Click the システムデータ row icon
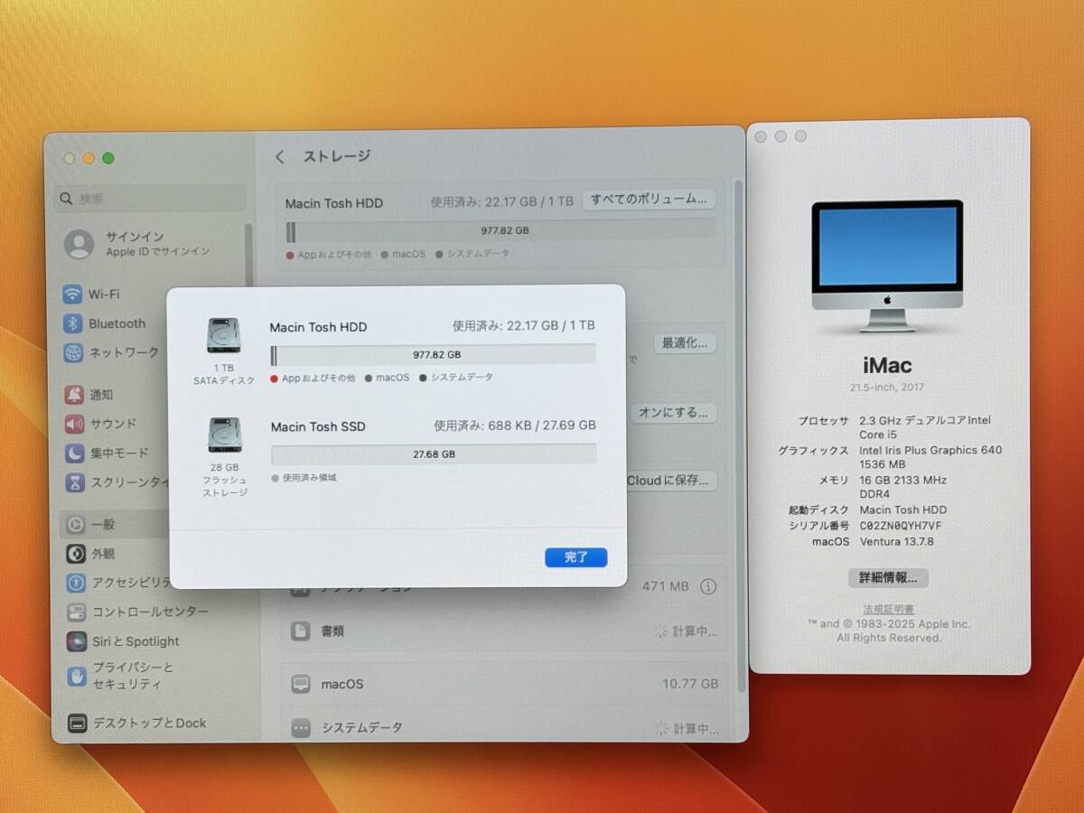The image size is (1084, 813). 301,727
